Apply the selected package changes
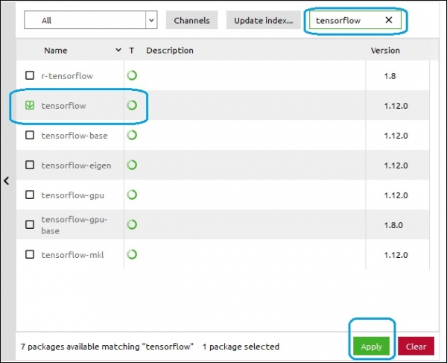The height and width of the screenshot is (363, 447). [x=371, y=346]
